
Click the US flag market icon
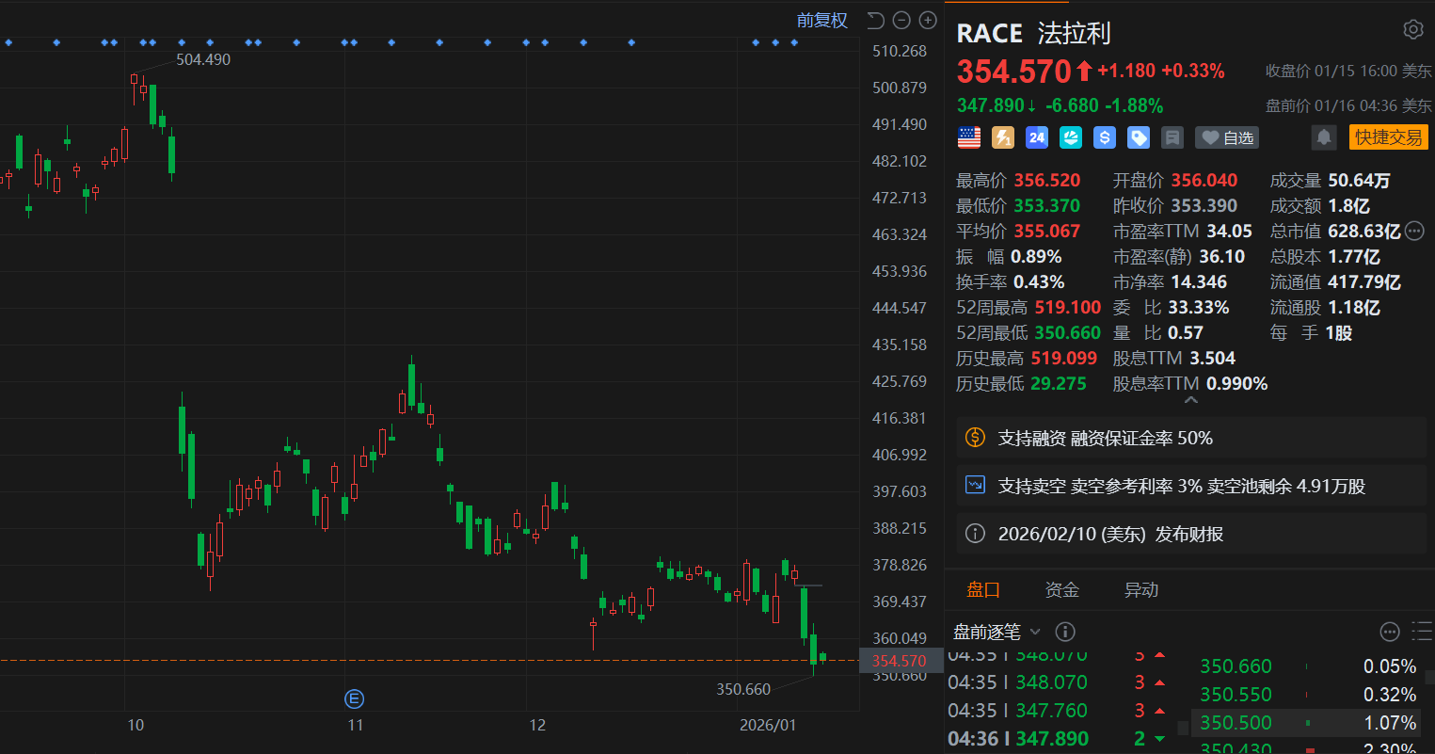click(x=968, y=138)
